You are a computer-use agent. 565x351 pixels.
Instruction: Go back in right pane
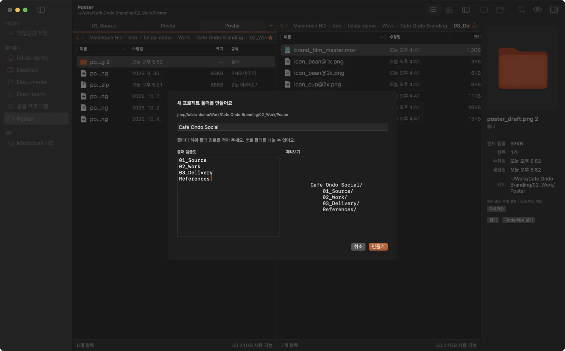(281, 26)
